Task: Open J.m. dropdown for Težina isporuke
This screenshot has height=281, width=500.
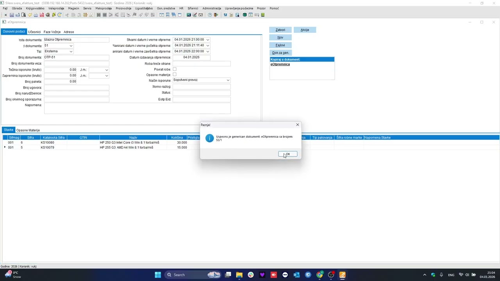Action: tap(107, 70)
